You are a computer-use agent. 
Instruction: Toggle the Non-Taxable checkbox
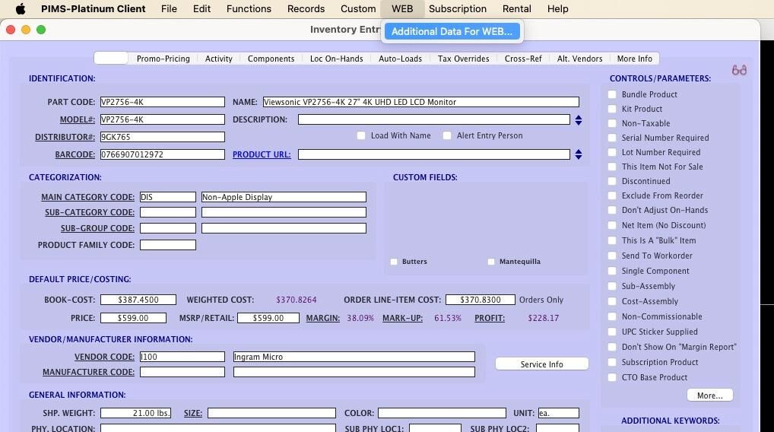[x=612, y=123]
